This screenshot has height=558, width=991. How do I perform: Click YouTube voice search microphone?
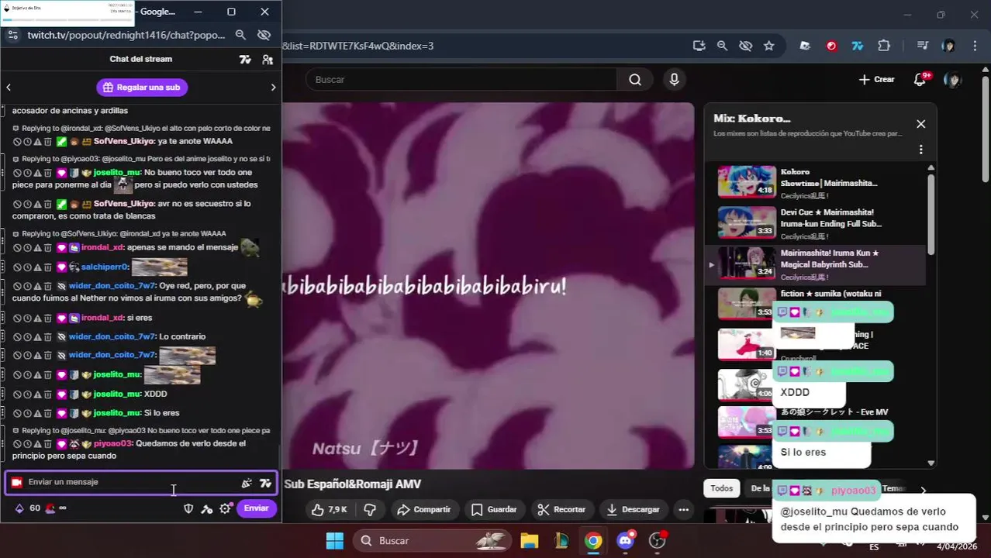coord(674,80)
